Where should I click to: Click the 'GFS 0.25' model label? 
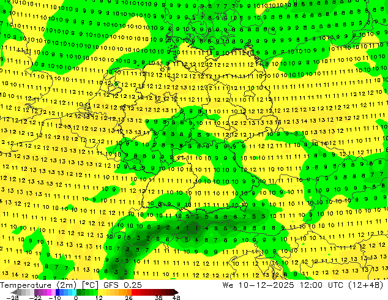pos(122,285)
